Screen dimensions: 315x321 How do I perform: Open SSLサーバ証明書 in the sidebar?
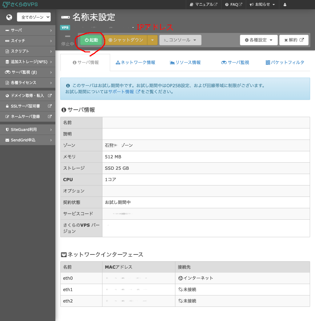(28, 106)
